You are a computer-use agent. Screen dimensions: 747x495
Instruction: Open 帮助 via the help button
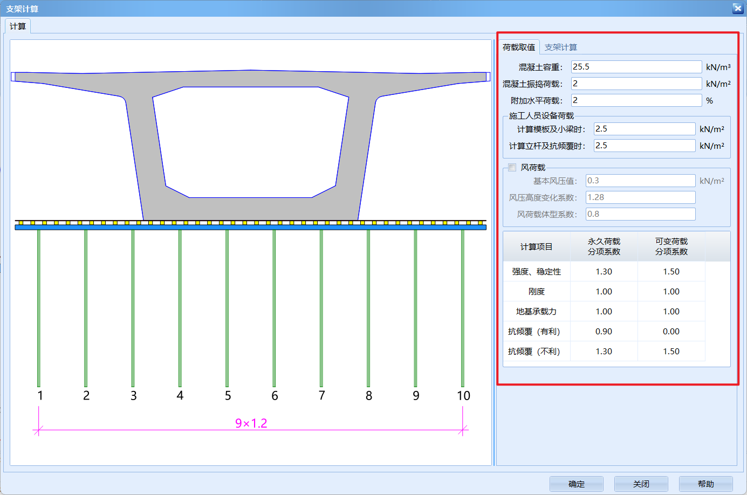click(x=705, y=484)
